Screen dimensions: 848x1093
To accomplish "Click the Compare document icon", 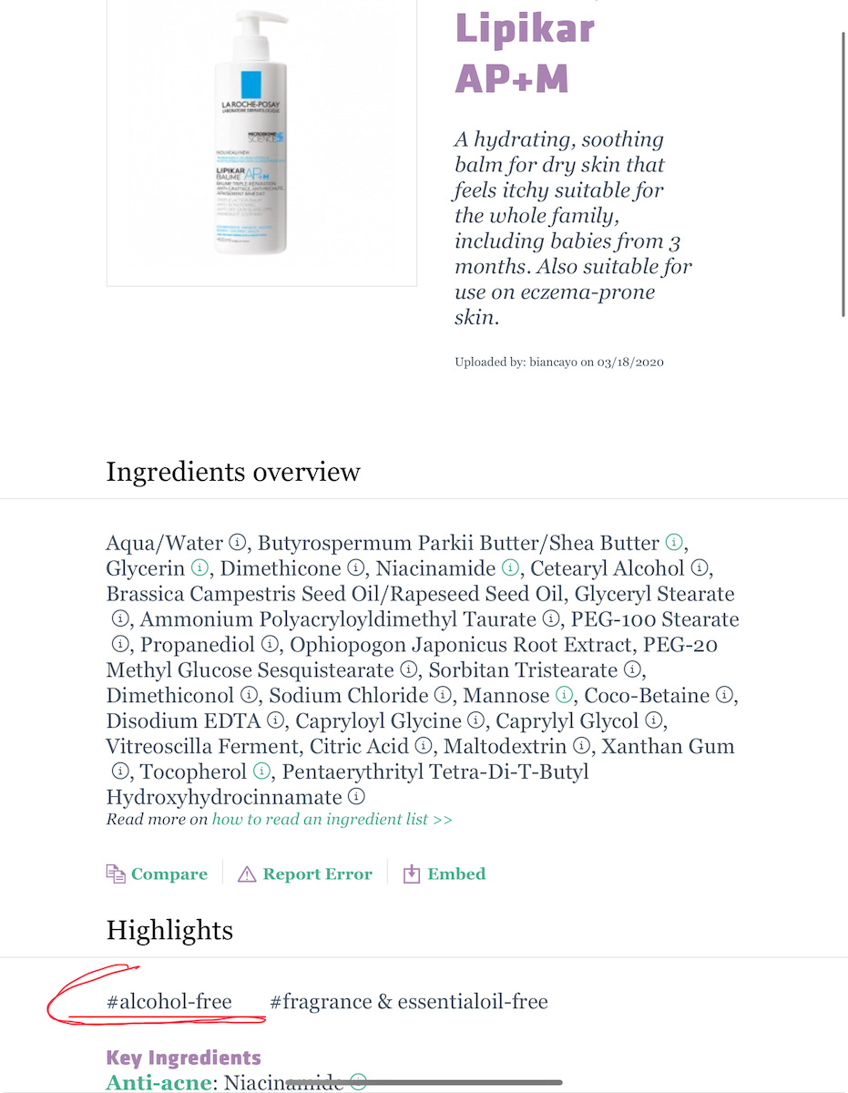I will coord(115,874).
